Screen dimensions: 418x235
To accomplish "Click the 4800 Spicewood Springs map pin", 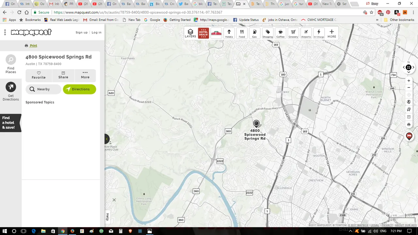I will point(256,124).
